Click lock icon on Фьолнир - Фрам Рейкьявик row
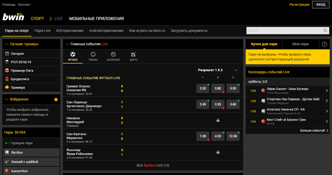332x175 pixels. pyautogui.click(x=218, y=152)
